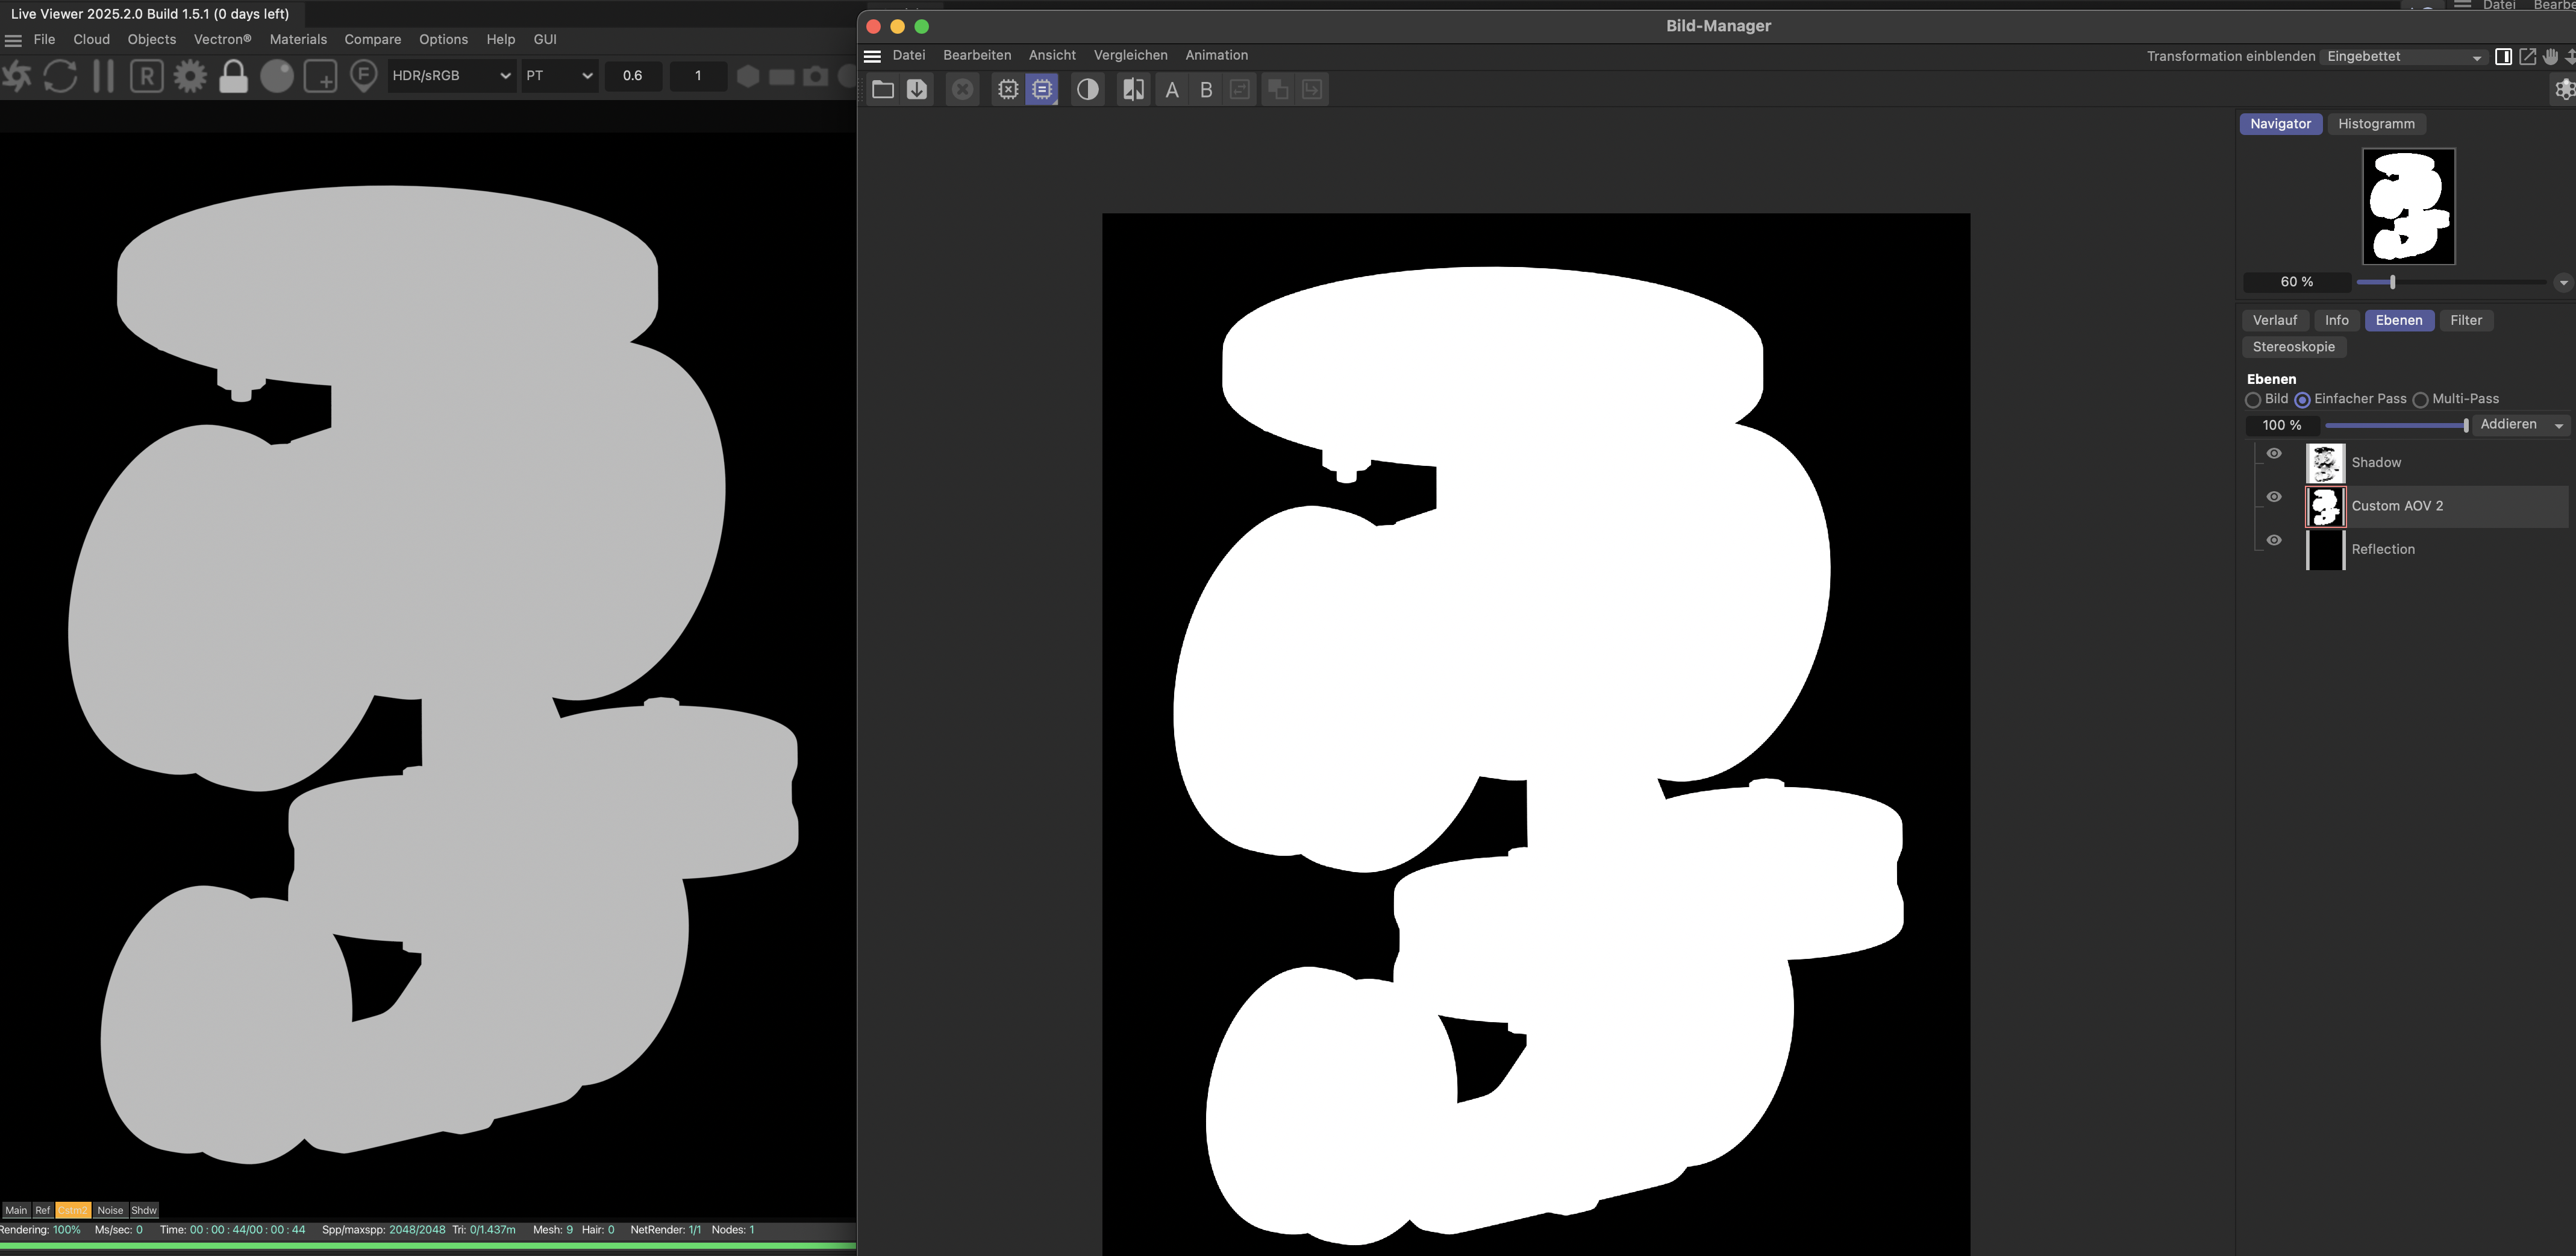The image size is (2576, 1256).
Task: Pause rendering in Live Viewer
Action: tap(103, 76)
